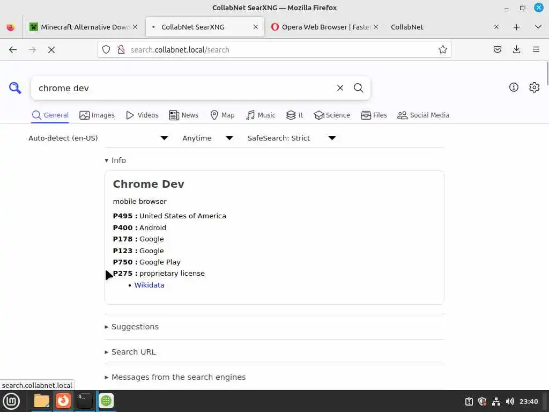Open the green grid app in taskbar
This screenshot has height=412, width=549.
(x=106, y=401)
